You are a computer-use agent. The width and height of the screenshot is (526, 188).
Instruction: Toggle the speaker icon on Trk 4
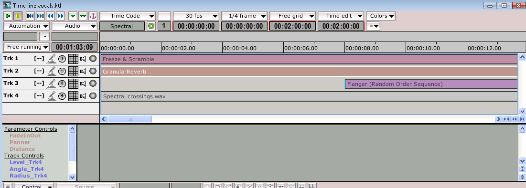tap(83, 96)
